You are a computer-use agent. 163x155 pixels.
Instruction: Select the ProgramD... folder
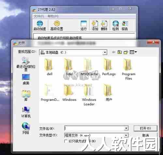[50, 92]
